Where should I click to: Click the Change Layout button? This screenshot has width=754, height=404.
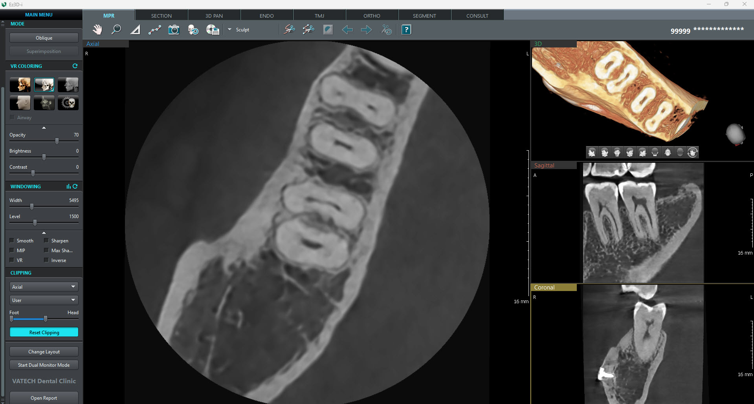[44, 352]
